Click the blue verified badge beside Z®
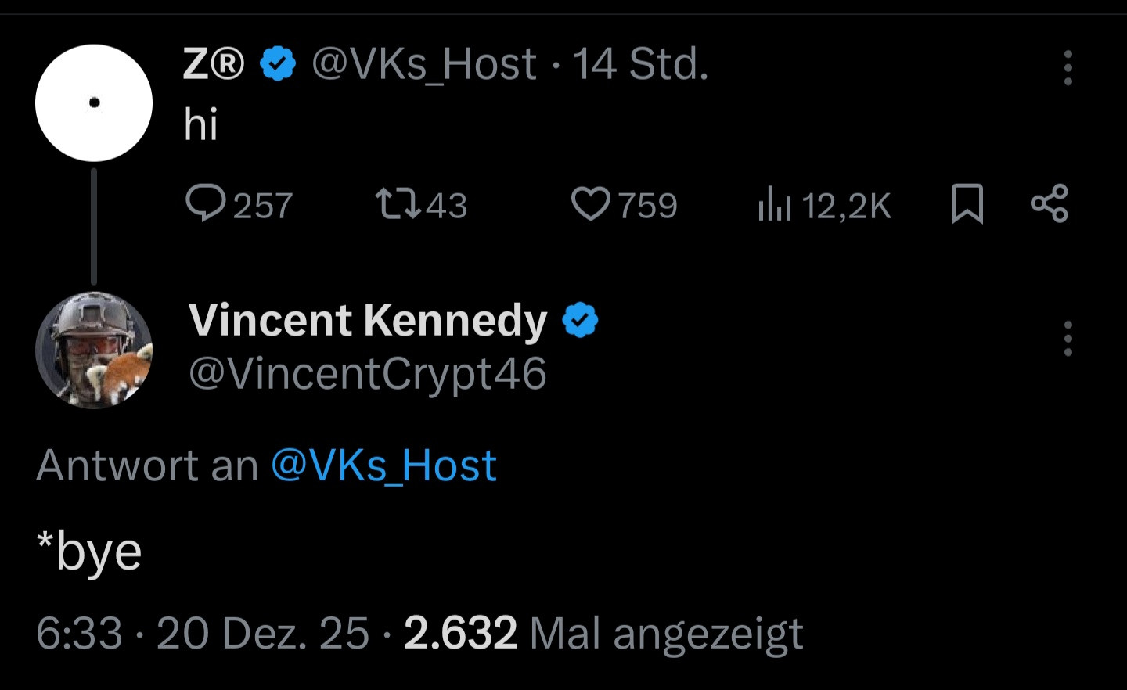 (x=277, y=63)
